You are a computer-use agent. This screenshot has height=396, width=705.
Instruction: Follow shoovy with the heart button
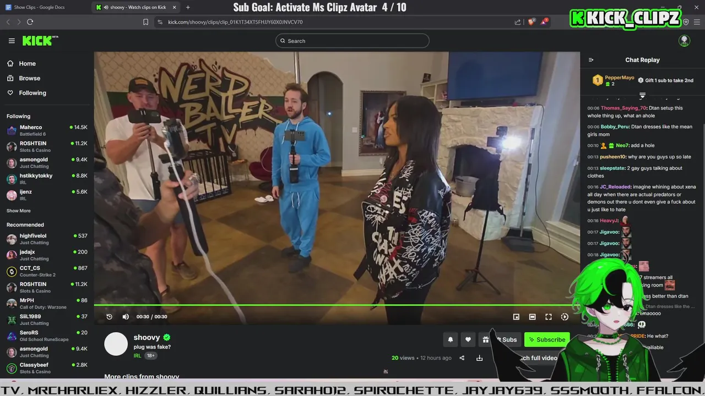click(x=468, y=339)
